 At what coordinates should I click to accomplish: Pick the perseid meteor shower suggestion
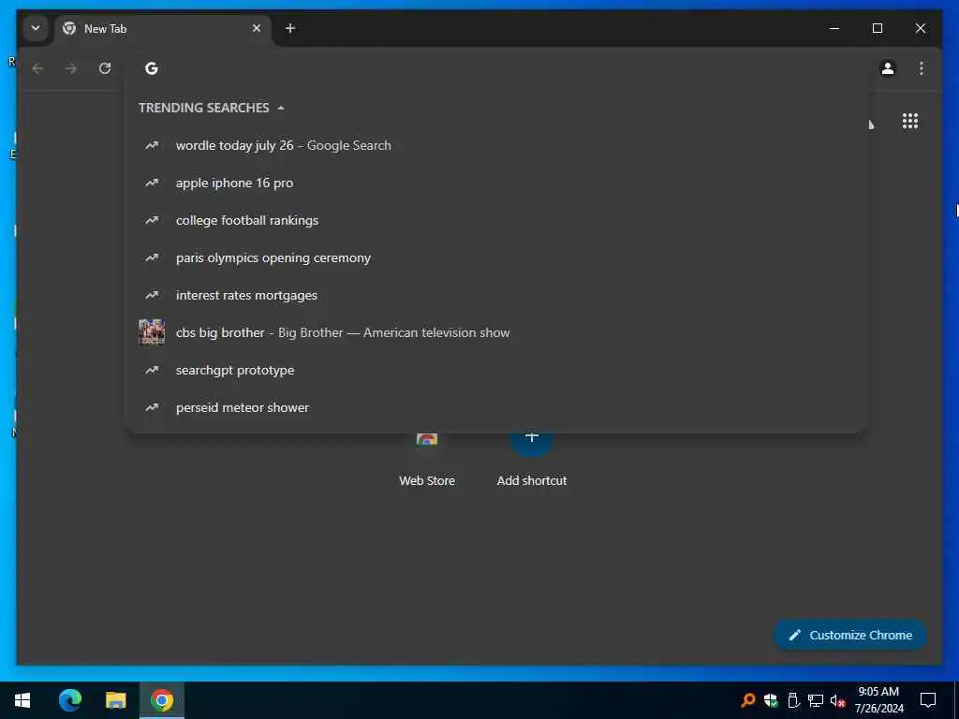(496, 408)
